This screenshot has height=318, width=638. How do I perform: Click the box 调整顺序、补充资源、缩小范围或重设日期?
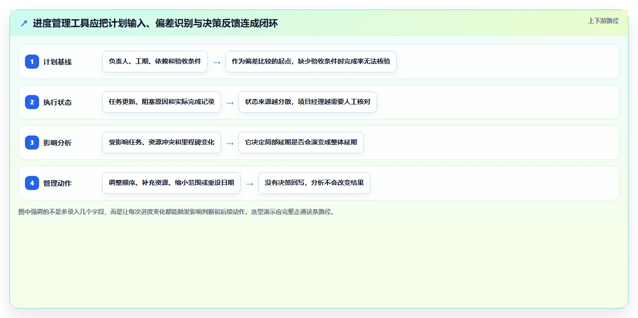[x=172, y=183]
